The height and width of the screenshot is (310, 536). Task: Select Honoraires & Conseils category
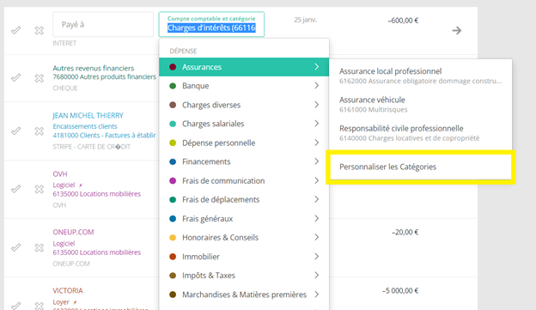point(244,238)
